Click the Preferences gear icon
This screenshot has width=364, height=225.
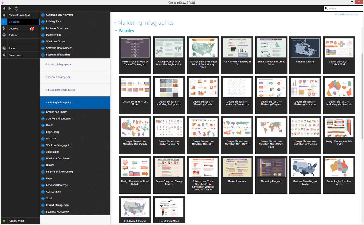4,55
